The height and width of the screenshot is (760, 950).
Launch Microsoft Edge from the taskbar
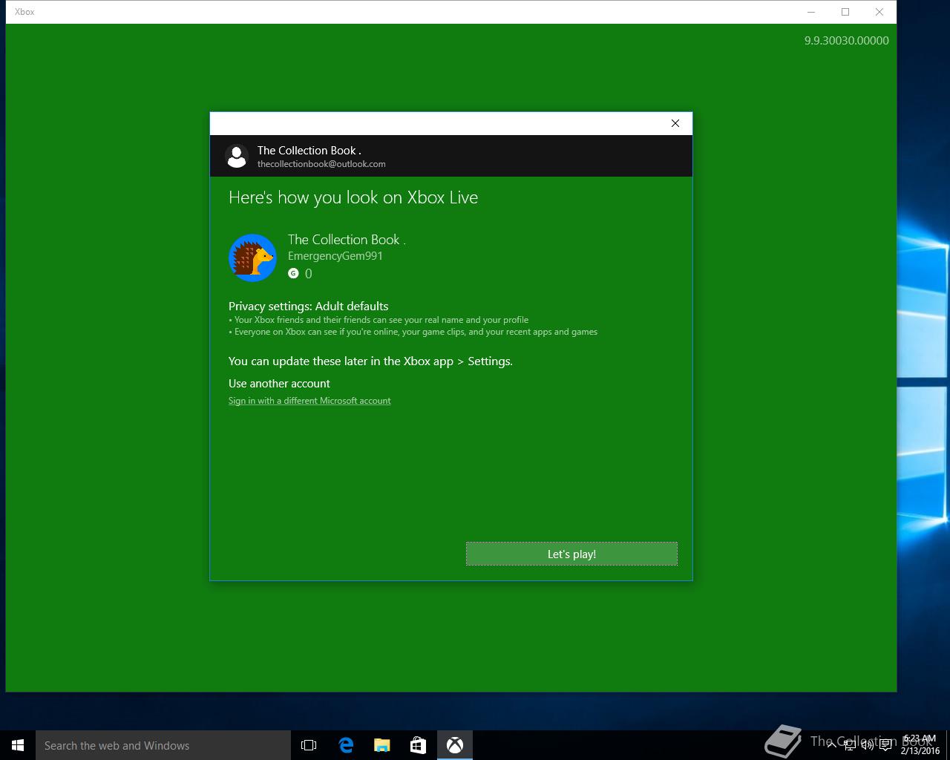pos(345,745)
